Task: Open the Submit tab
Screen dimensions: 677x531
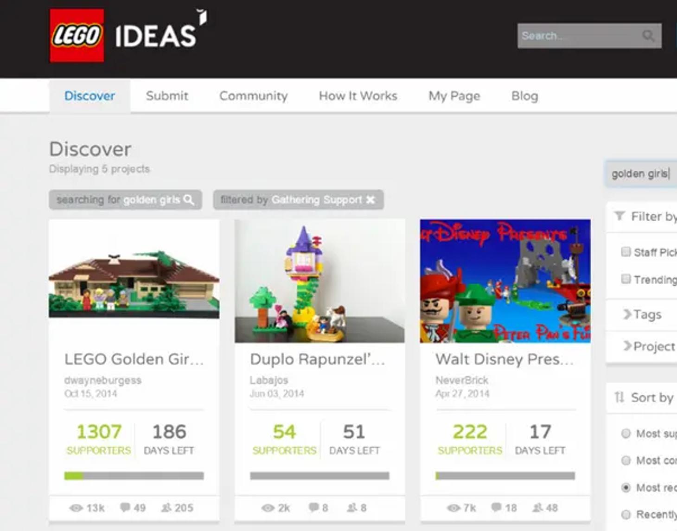Action: [167, 96]
